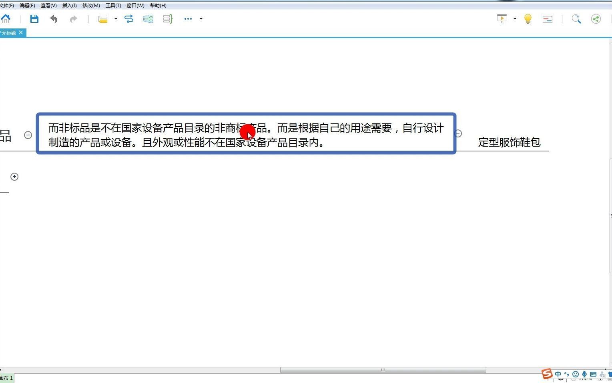This screenshot has height=383, width=612.
Task: Open the 窗口(W) menu
Action: 136,6
